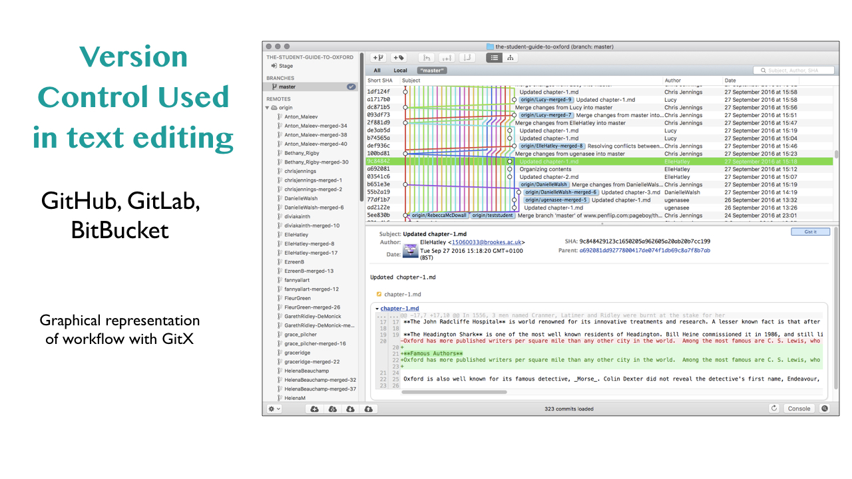This screenshot has height=479, width=852.
Task: Click the fourth cloud button in bottom bar
Action: click(x=368, y=408)
